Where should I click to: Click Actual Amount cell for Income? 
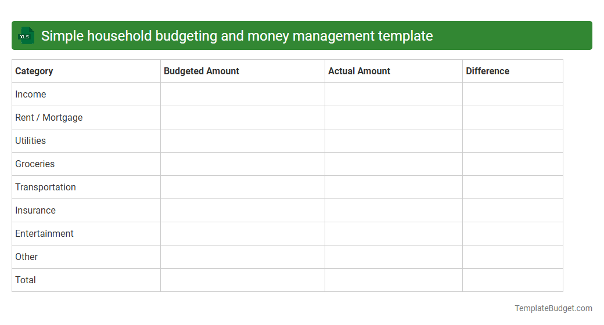(x=394, y=95)
